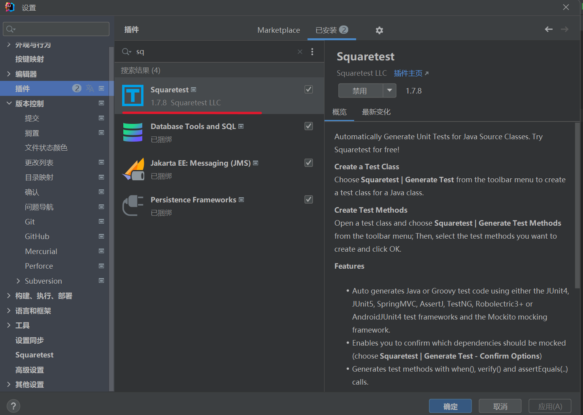Disable the Squaretest plugin checkbox
The image size is (583, 415).
click(309, 90)
